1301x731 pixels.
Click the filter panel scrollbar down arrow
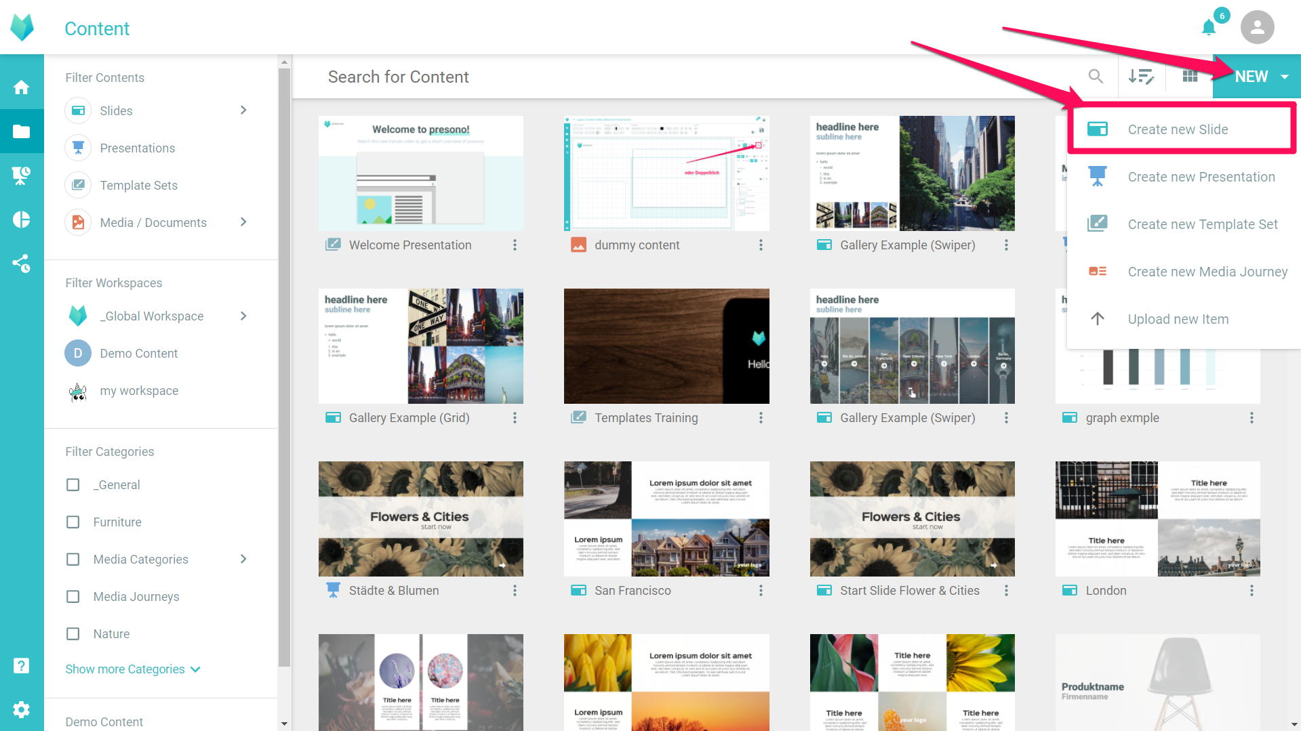click(x=284, y=724)
